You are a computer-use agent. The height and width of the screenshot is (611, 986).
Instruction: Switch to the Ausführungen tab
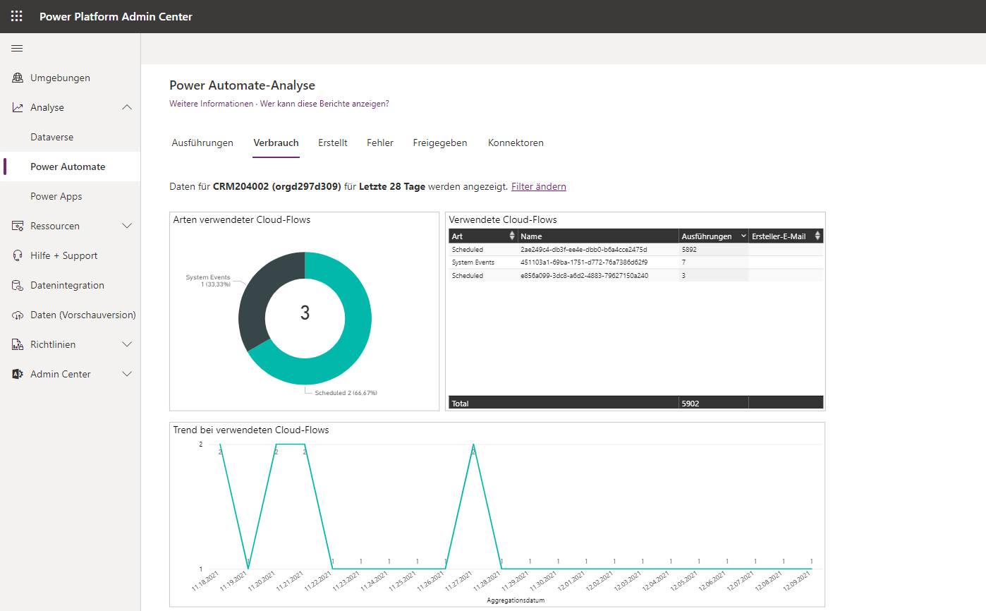202,143
